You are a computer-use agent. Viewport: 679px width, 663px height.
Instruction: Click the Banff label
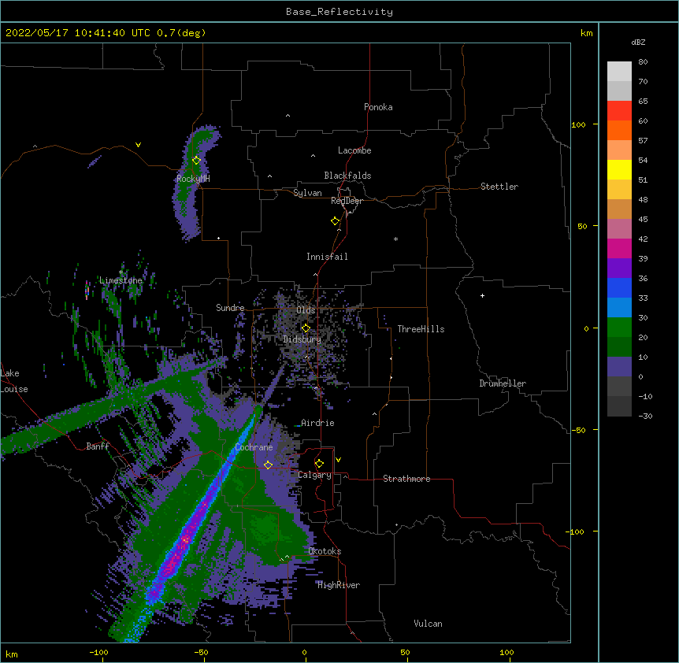pos(98,446)
